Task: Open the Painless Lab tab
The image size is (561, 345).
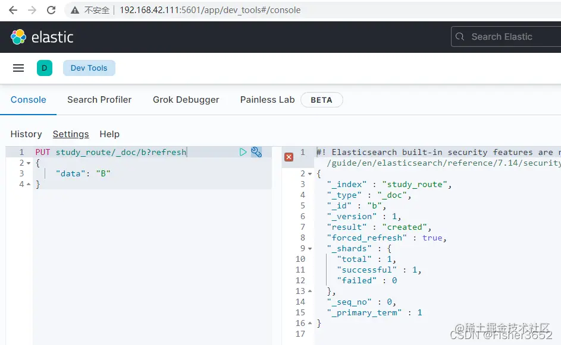Action: (268, 100)
